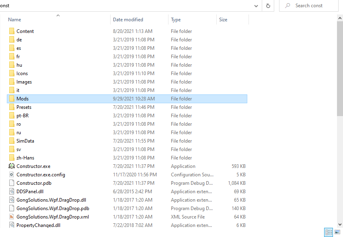The image size is (343, 237).
Task: Click the DDSPanel.dll file icon
Action: pyautogui.click(x=12, y=191)
